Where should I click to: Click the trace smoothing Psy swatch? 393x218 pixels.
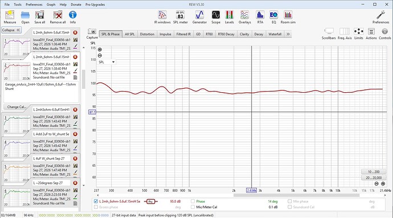click(150, 201)
